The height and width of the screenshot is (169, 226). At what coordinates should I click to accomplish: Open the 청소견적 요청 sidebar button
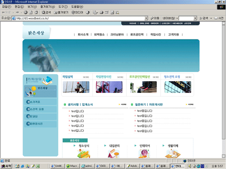[x=40, y=109]
